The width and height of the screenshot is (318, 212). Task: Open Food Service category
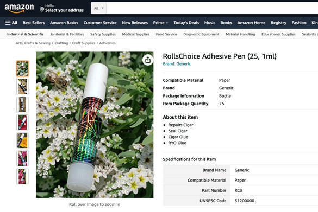tap(166, 34)
